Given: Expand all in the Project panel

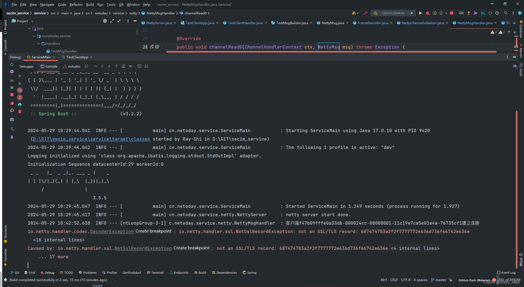Looking at the screenshot, I should click(x=112, y=21).
